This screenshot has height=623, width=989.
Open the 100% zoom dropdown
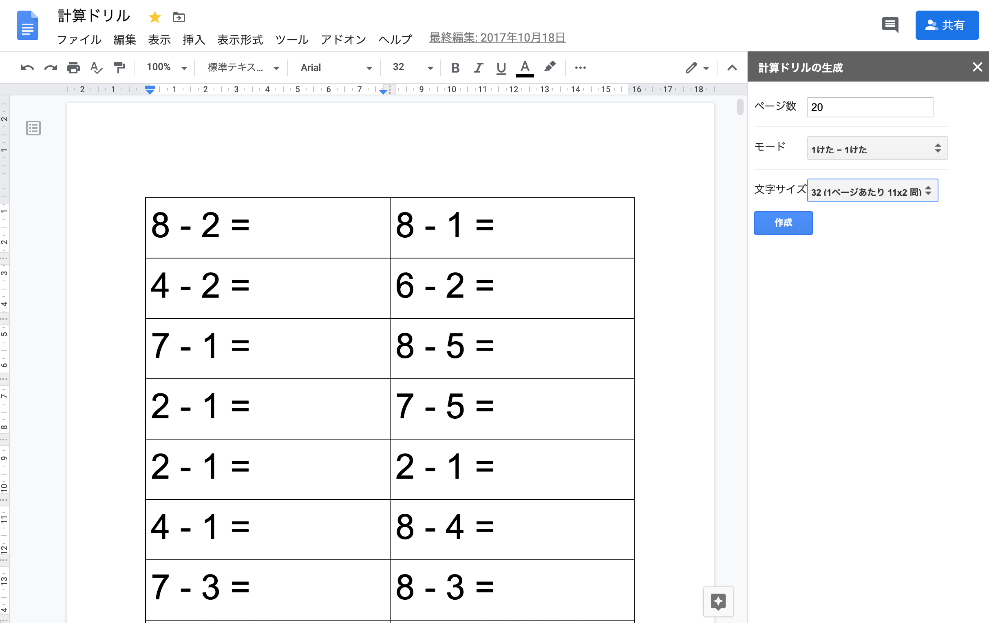click(x=166, y=68)
